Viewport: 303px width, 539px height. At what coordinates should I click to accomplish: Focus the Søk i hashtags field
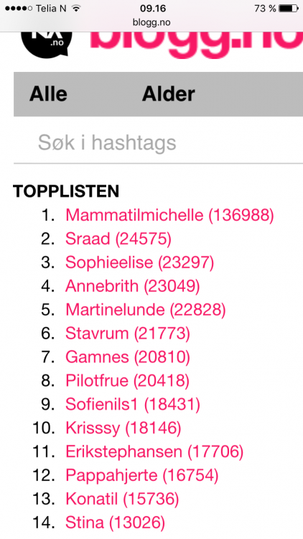coord(159,142)
